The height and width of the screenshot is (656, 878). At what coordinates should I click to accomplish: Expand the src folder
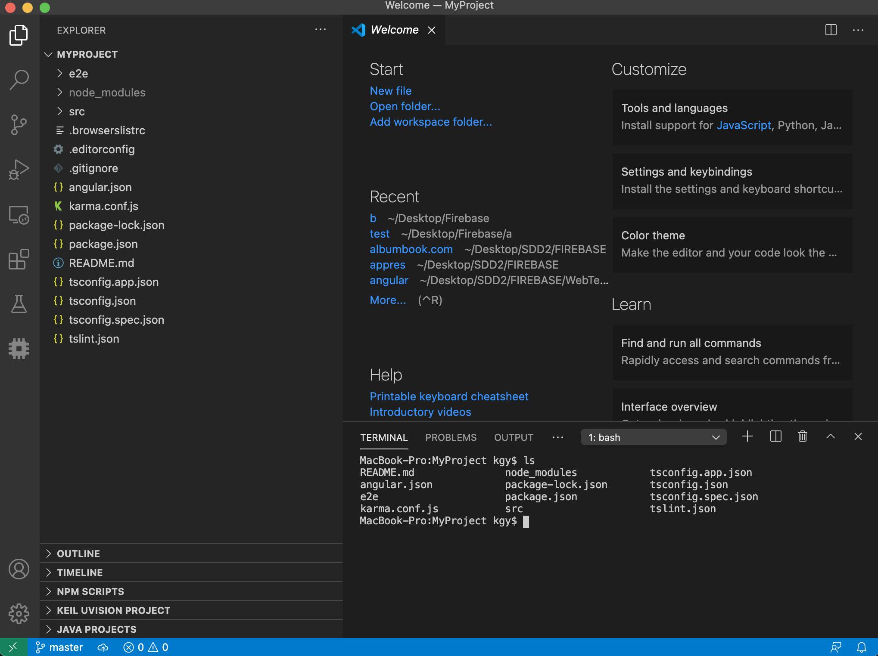tap(77, 111)
